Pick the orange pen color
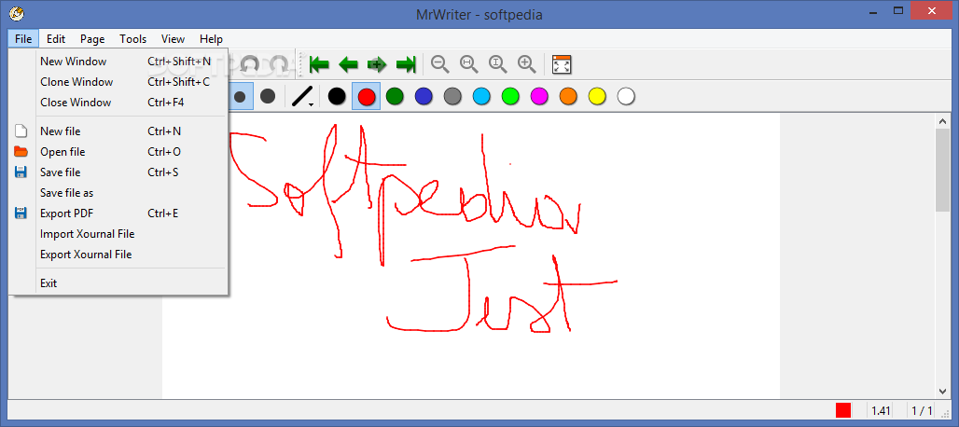959x427 pixels. (x=568, y=97)
